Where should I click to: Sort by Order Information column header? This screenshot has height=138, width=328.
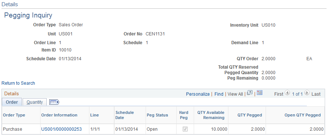pyautogui.click(x=59, y=115)
